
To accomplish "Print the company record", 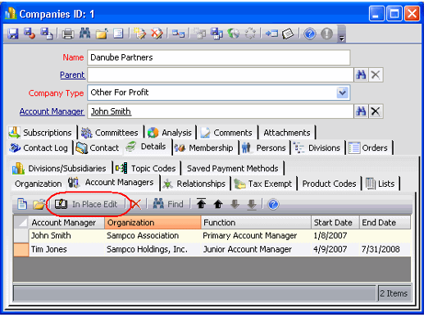I will pos(67,34).
